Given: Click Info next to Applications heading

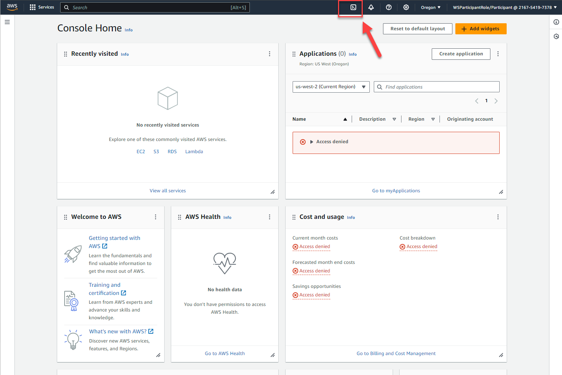Looking at the screenshot, I should coord(353,55).
